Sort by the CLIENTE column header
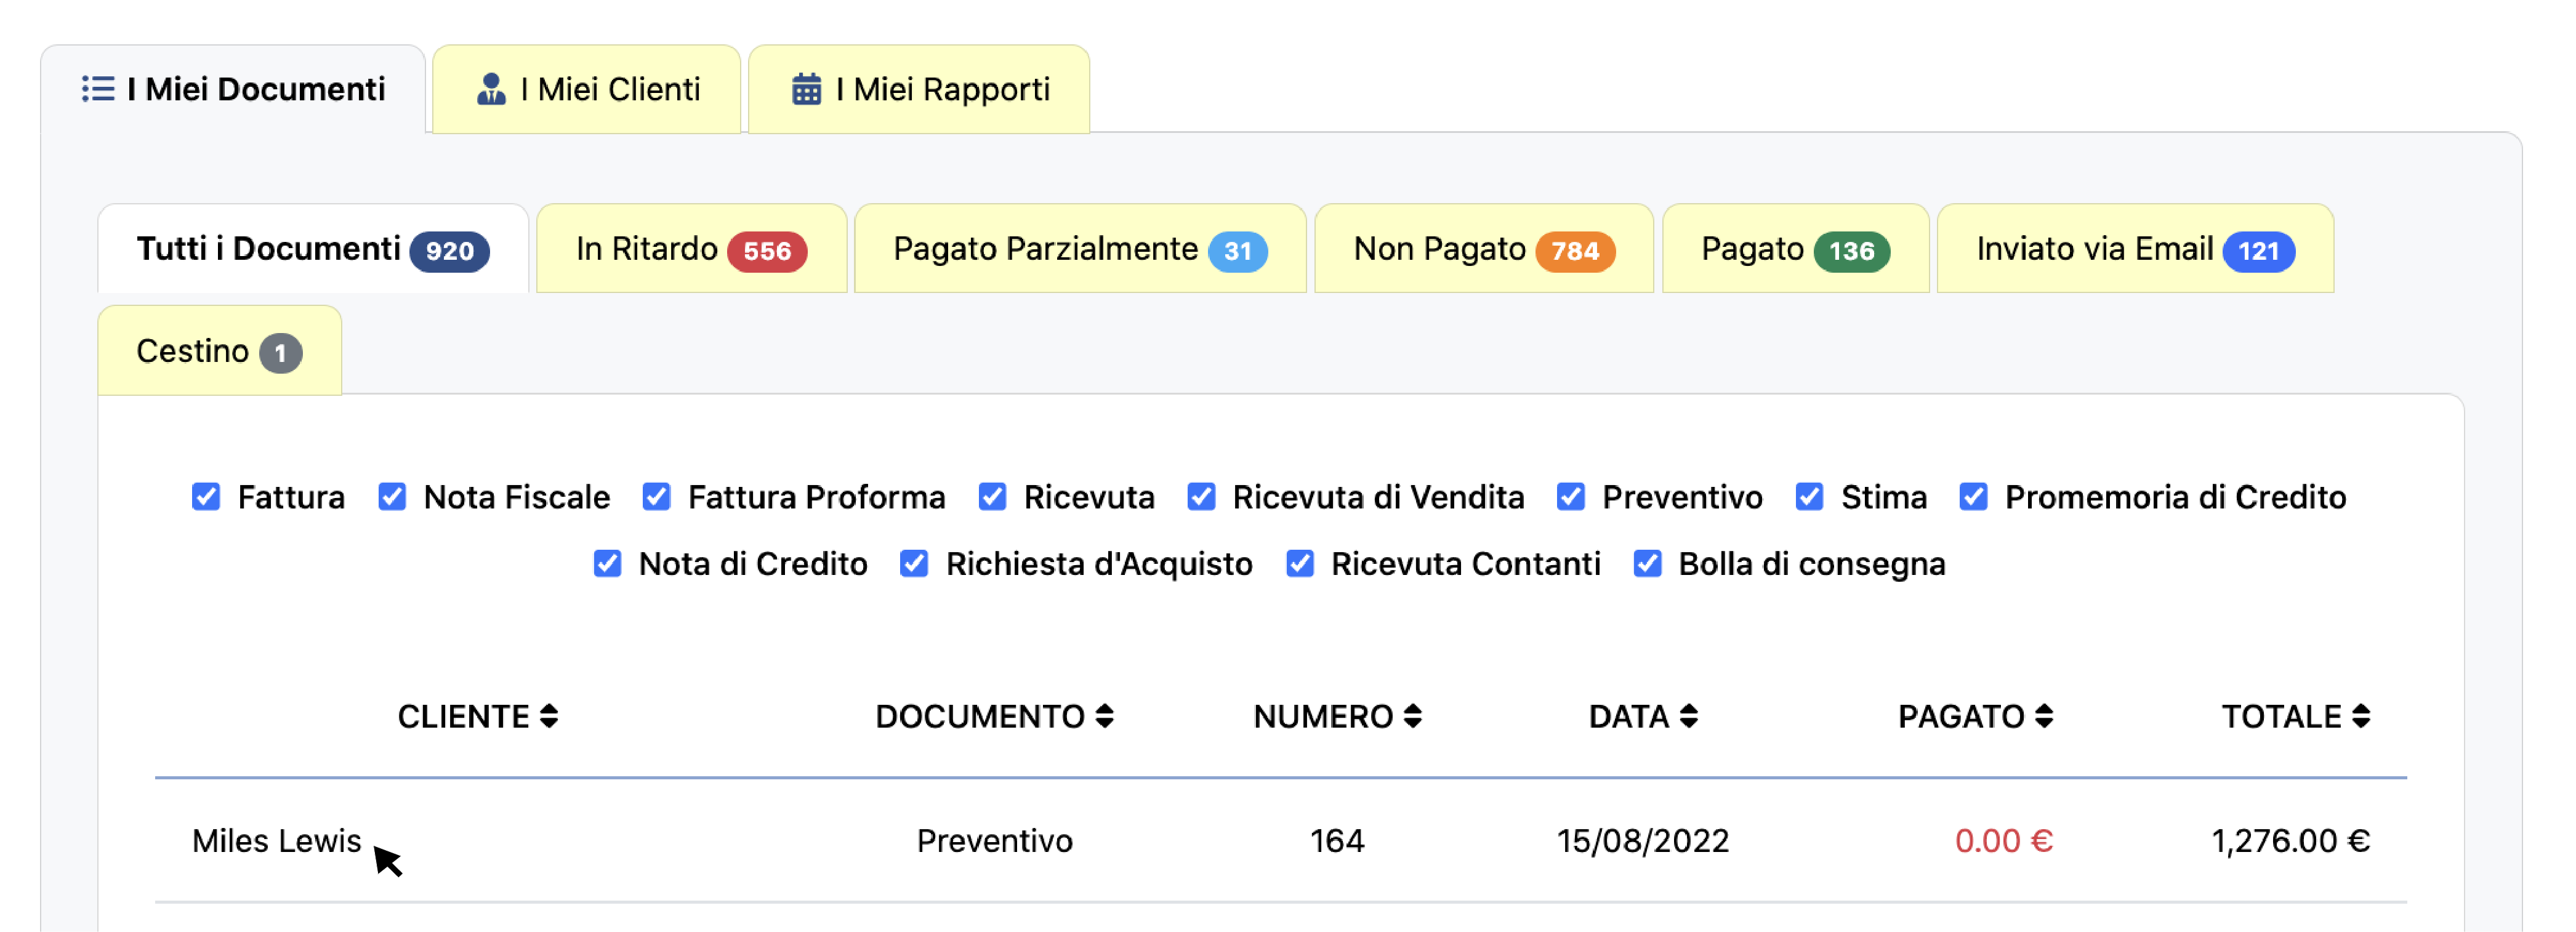Viewport: 2576px width, 932px height. 478,716
